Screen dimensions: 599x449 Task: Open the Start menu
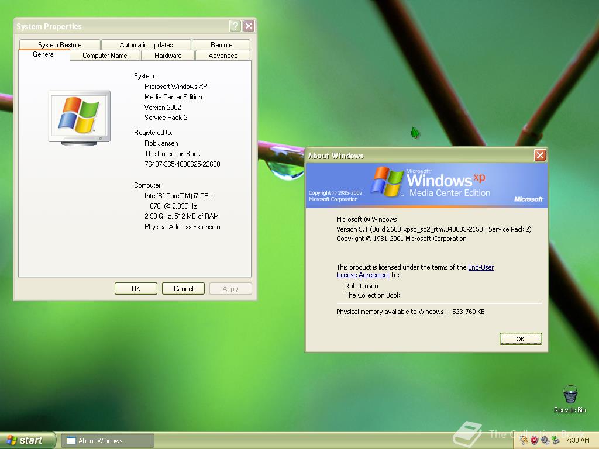click(27, 440)
